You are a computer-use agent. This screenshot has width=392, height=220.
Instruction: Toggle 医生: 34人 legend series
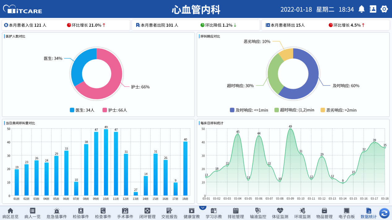coord(82,110)
